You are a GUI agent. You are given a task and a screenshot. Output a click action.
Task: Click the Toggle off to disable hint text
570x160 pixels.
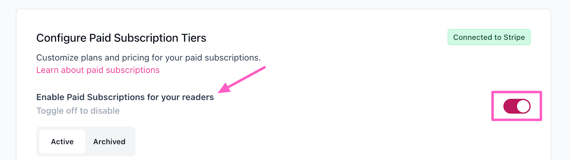(x=78, y=111)
